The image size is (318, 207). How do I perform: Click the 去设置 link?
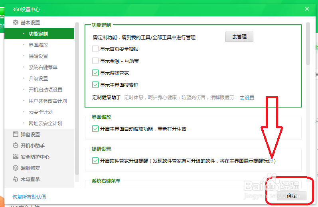pyautogui.click(x=247, y=98)
